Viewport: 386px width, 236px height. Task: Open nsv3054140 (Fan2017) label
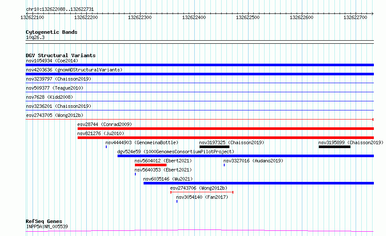(202, 197)
